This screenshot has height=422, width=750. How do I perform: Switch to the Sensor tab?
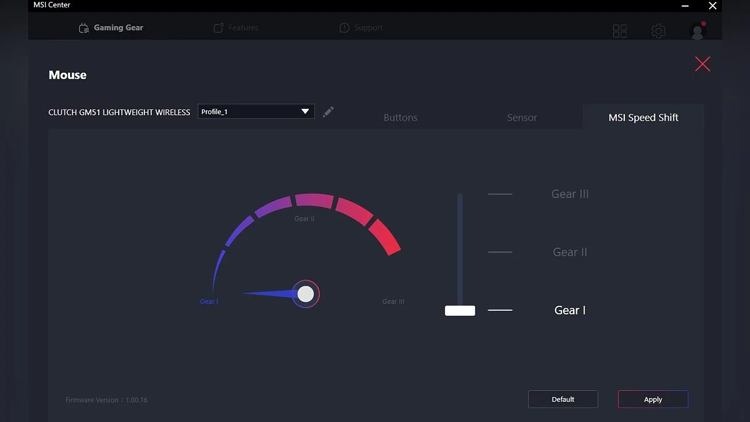522,118
